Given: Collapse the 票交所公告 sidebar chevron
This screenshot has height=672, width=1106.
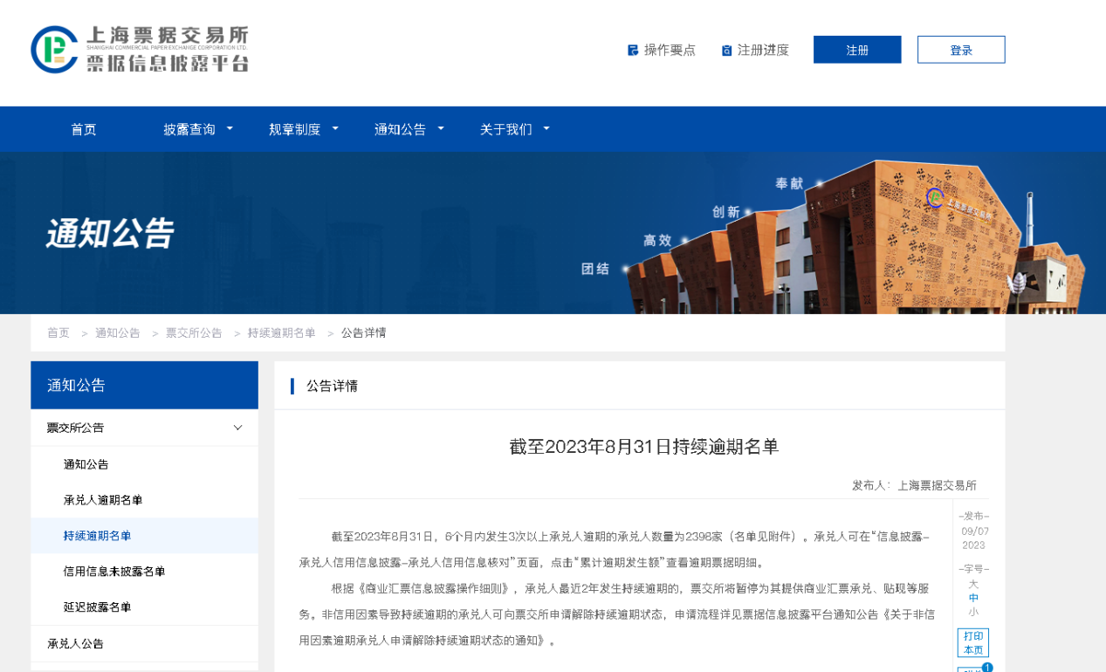Looking at the screenshot, I should [x=237, y=428].
